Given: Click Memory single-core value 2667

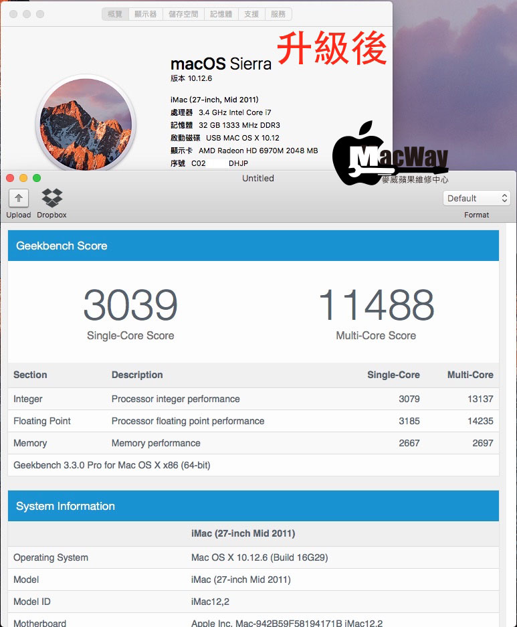Looking at the screenshot, I should click(409, 443).
